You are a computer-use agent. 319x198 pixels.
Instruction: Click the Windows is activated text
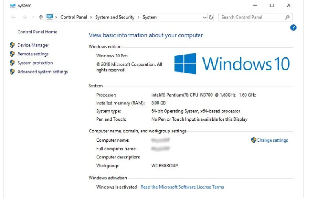tap(117, 187)
